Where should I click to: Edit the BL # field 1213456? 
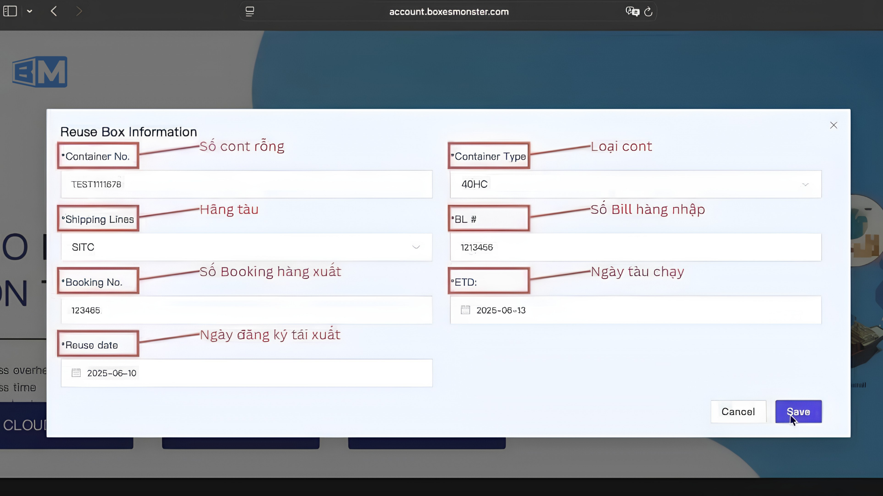[635, 247]
